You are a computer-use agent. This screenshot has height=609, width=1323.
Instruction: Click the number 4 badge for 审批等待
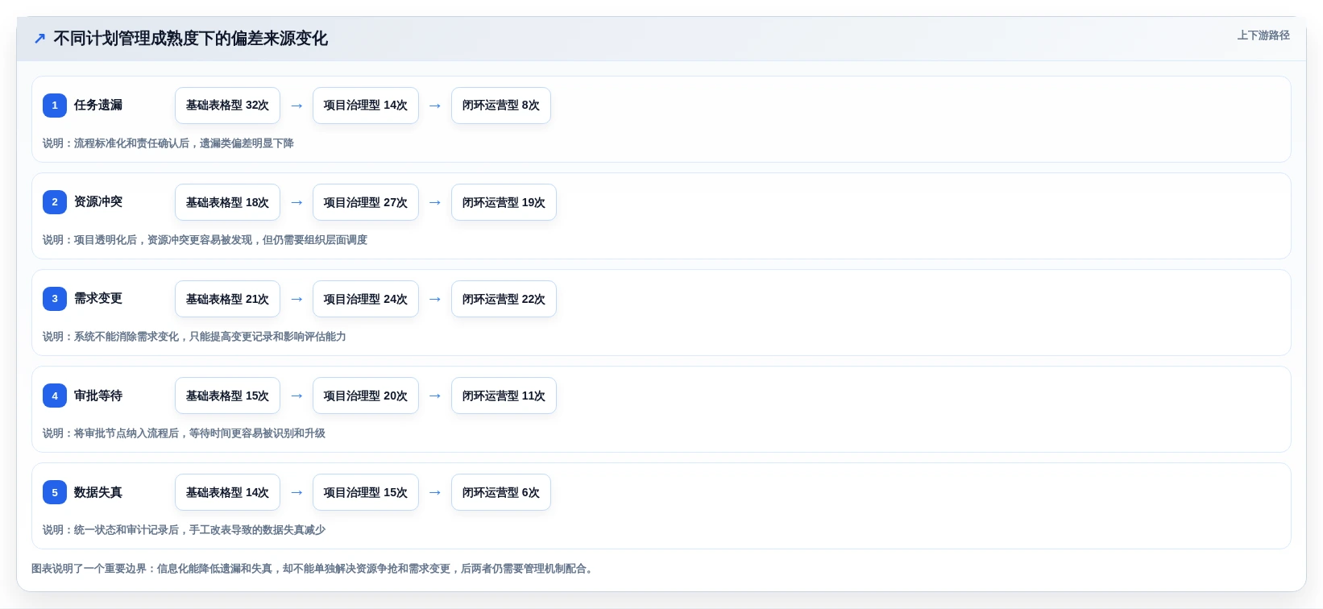[x=55, y=396]
